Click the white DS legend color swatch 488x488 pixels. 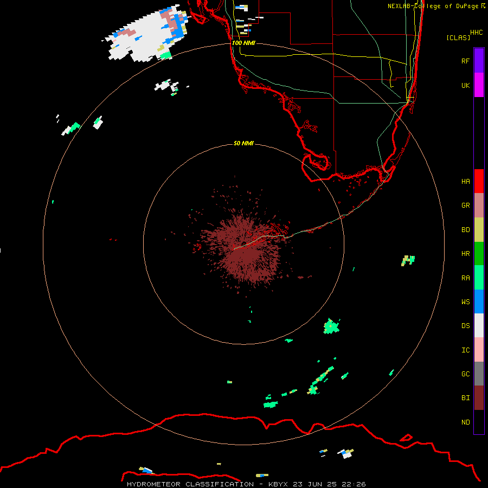click(x=479, y=325)
